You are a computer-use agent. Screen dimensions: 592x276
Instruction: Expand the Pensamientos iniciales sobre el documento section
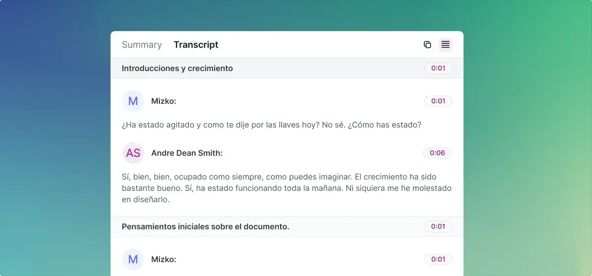tap(287, 227)
